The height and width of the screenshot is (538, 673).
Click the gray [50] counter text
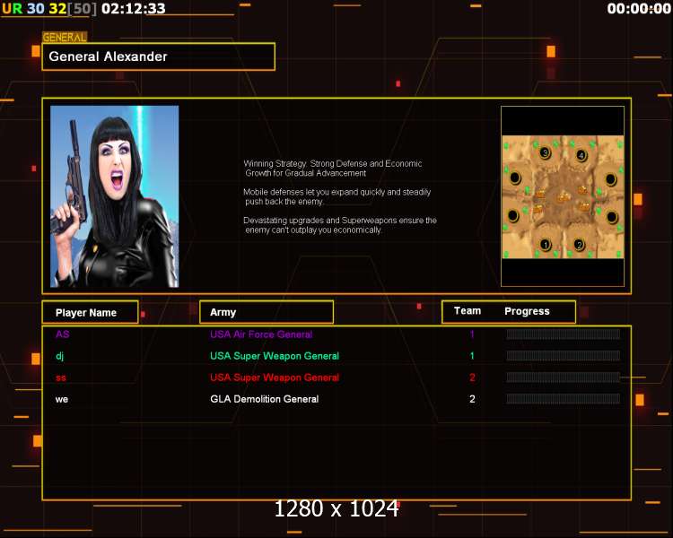tap(82, 9)
